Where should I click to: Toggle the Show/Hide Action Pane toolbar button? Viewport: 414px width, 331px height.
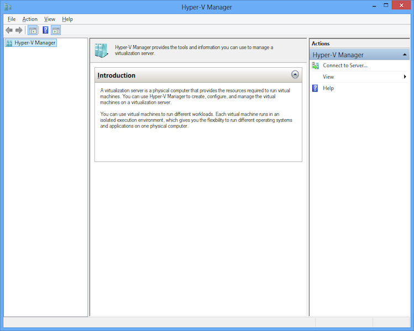(56, 30)
